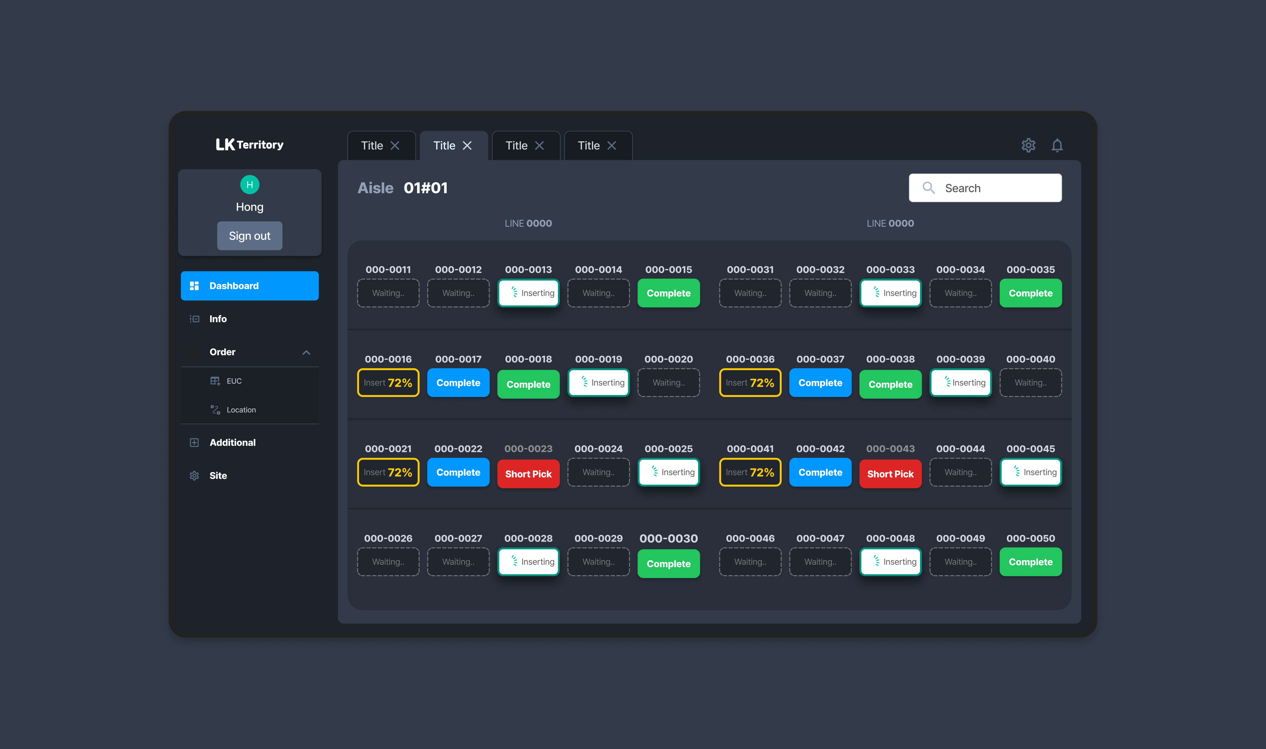Select blue Complete of 000-0037

pyautogui.click(x=820, y=383)
